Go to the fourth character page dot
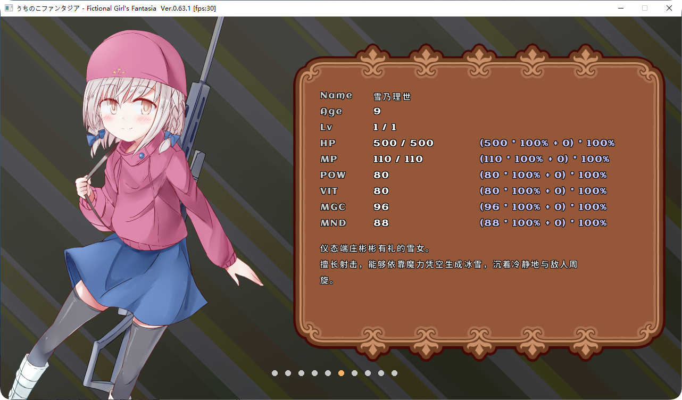682x400 pixels. [314, 373]
